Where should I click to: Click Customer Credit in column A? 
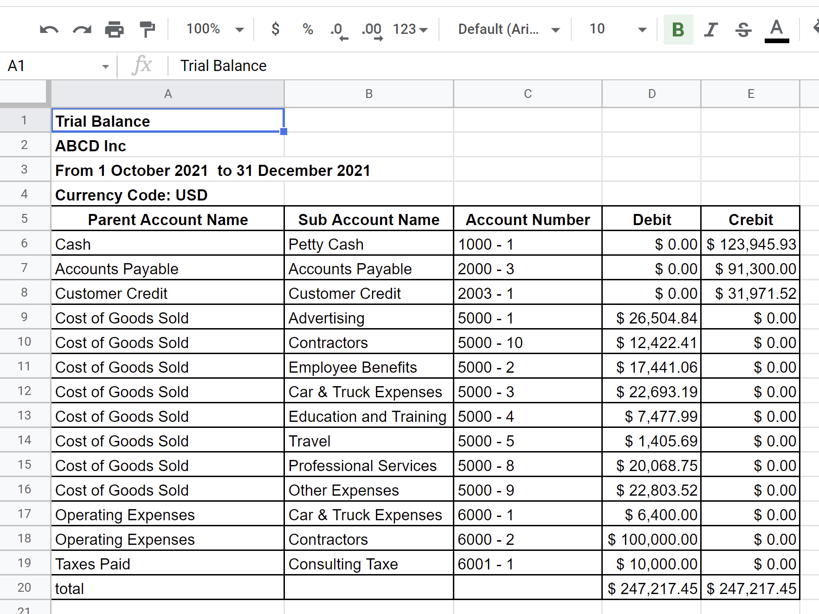(x=168, y=293)
